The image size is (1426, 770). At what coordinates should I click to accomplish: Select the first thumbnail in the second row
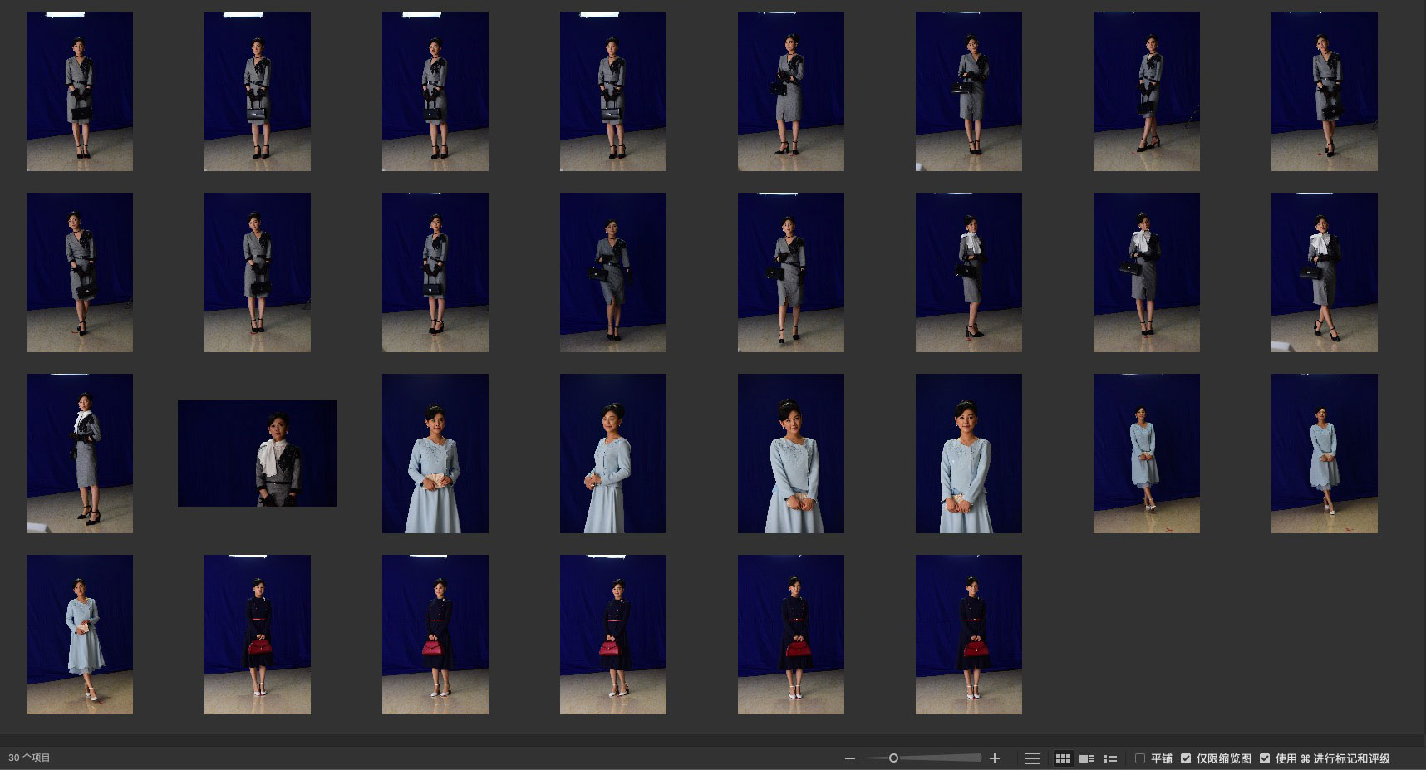pyautogui.click(x=80, y=272)
